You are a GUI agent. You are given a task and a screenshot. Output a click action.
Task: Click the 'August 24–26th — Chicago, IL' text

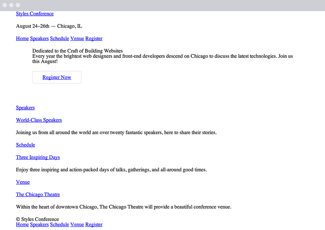click(x=49, y=26)
